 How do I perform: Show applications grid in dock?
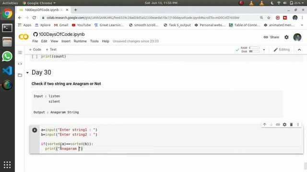[7, 165]
